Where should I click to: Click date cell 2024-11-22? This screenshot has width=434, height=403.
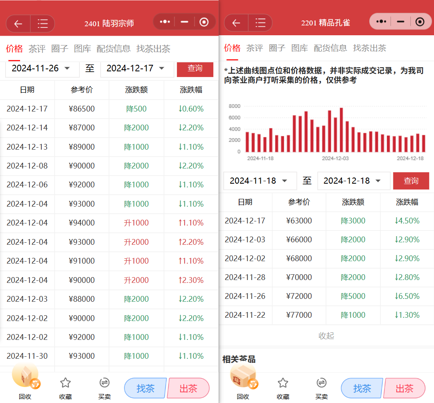(245, 315)
